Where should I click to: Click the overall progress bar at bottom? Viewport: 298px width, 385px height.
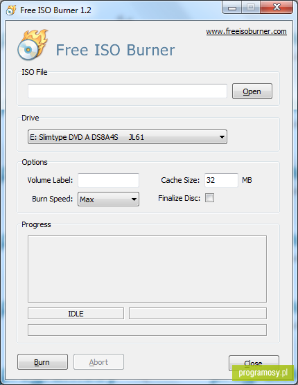(147, 330)
